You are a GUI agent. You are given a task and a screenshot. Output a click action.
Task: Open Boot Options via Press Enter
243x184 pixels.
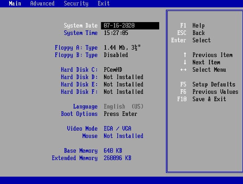click(121, 114)
